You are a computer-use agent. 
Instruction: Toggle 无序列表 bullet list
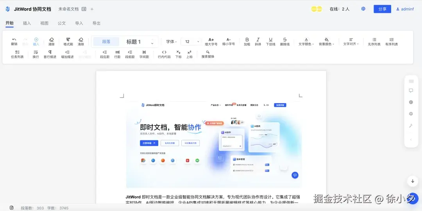point(374,41)
